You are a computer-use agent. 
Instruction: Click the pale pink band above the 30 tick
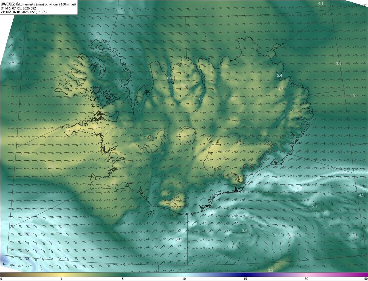[x=306, y=274]
